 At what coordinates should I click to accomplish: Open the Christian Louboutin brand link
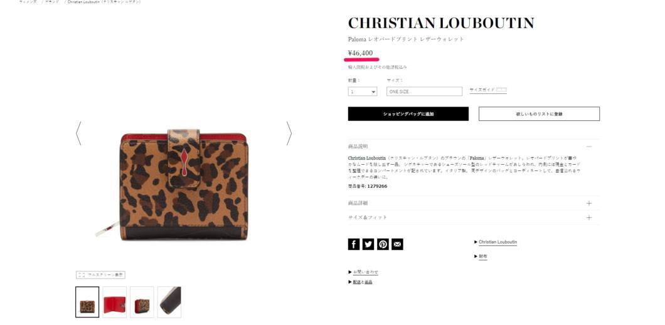[497, 242]
